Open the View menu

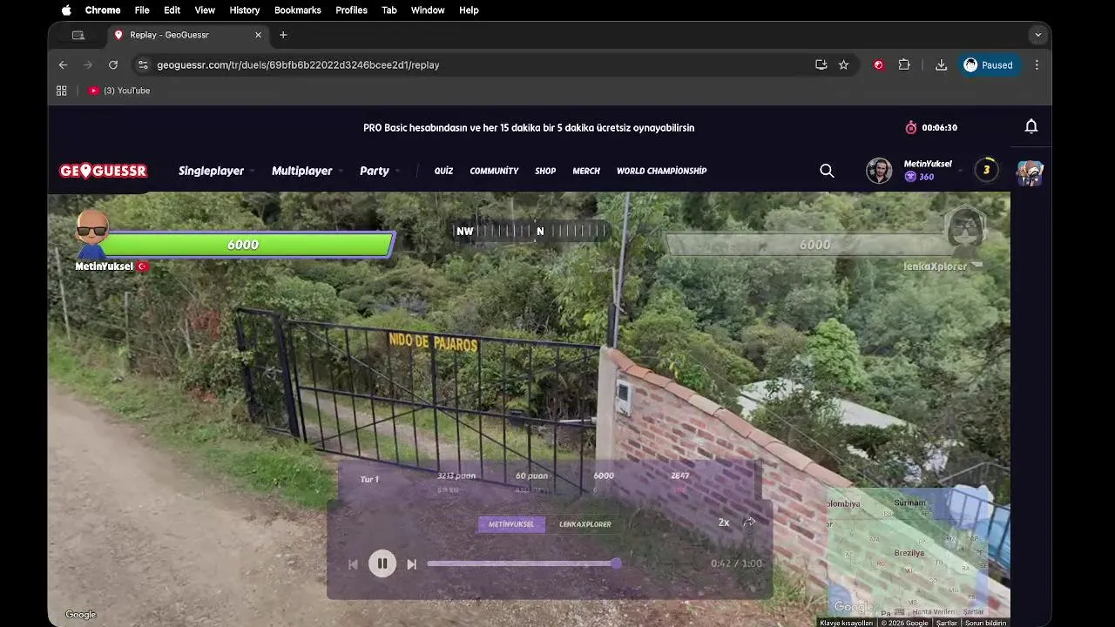pos(205,10)
